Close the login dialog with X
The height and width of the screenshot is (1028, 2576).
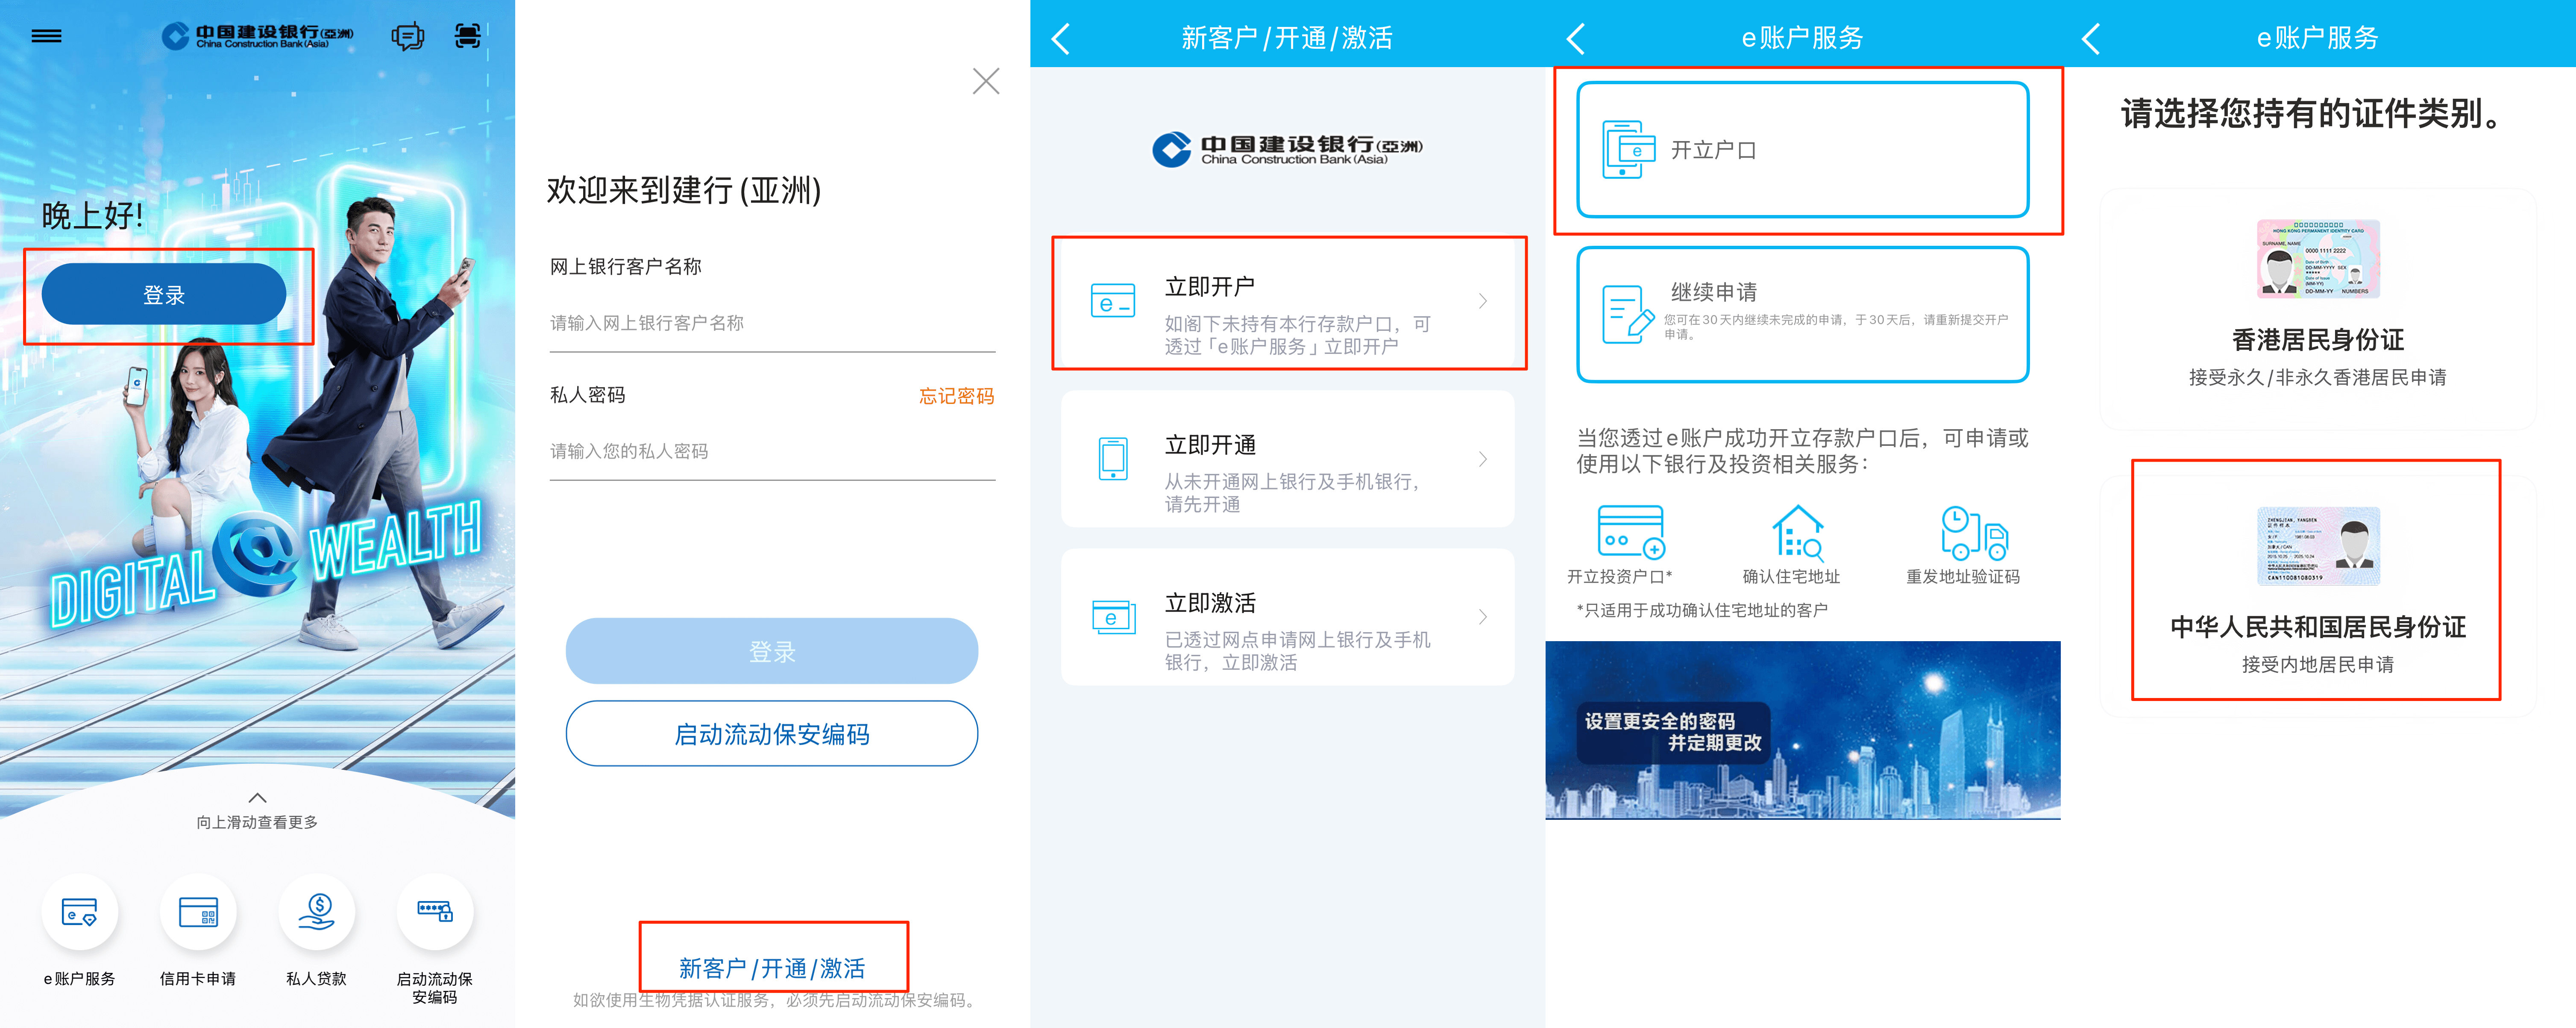tap(985, 81)
